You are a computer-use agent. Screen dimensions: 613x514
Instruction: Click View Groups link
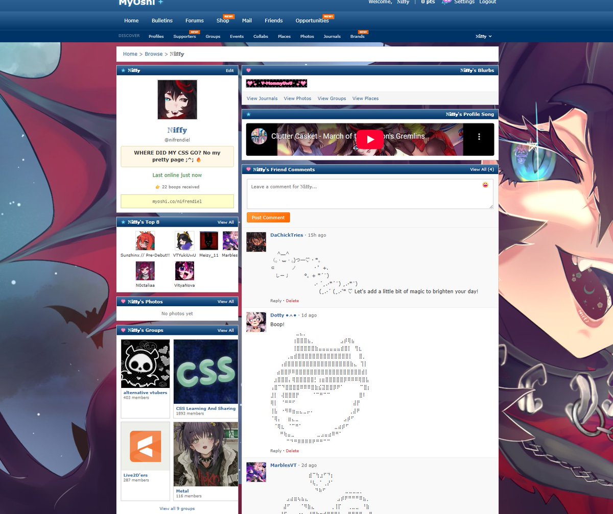click(332, 99)
